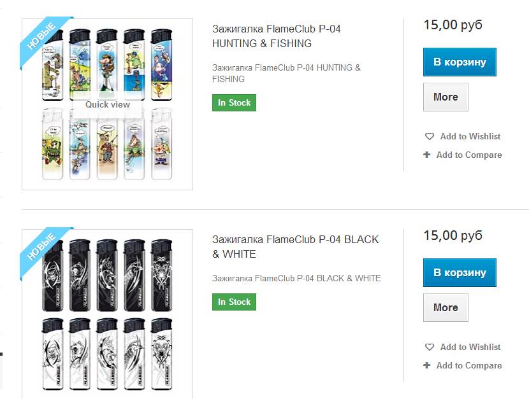The height and width of the screenshot is (399, 529).
Task: Click heart icon for HUNTING & FISHING wishlist
Action: [x=430, y=136]
